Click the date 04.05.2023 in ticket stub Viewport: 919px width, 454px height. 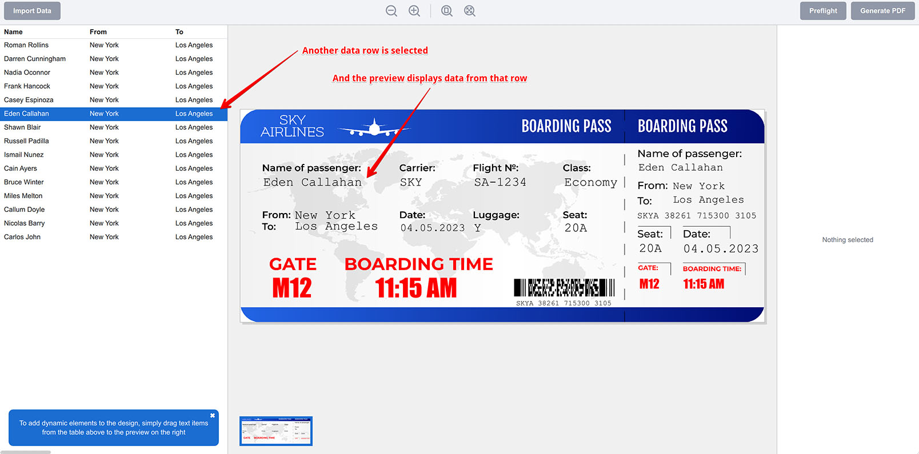[x=721, y=249]
